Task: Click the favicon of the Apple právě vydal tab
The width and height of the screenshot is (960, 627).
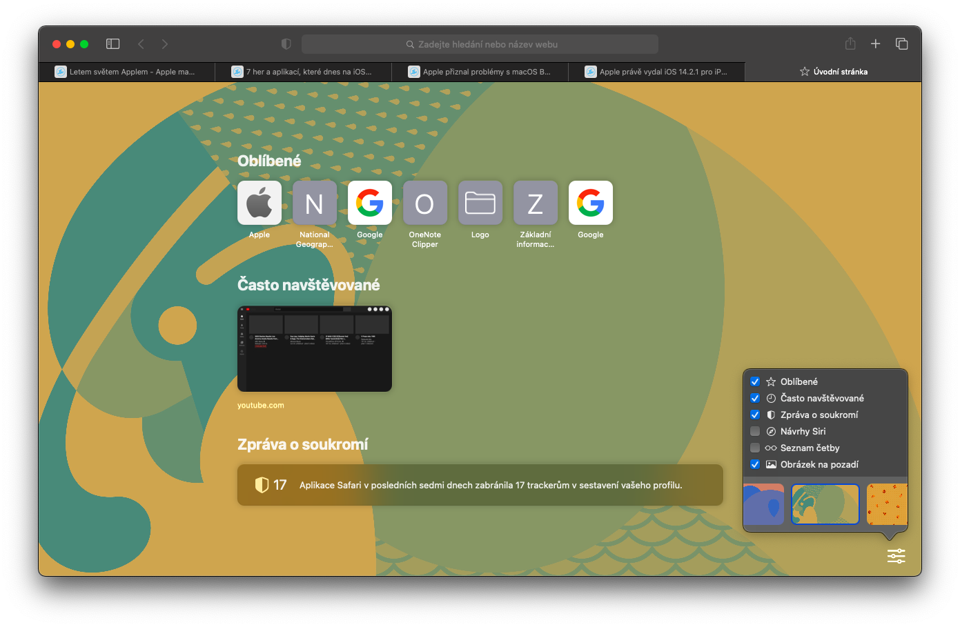Action: (591, 72)
